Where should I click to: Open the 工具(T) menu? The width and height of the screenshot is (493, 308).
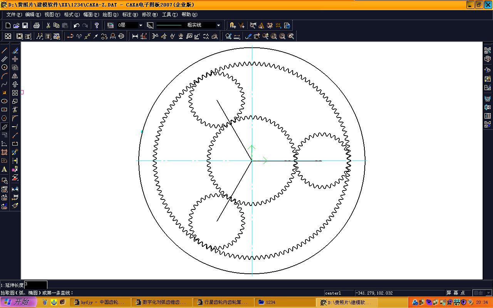[x=170, y=15]
